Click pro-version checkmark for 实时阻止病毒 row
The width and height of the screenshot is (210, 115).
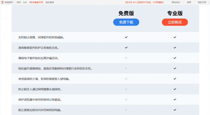point(175,37)
